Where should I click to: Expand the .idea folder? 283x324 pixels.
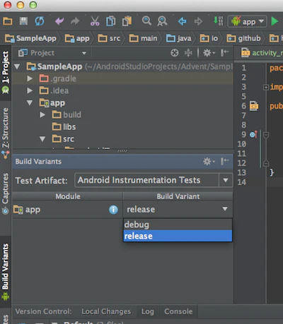click(x=30, y=90)
